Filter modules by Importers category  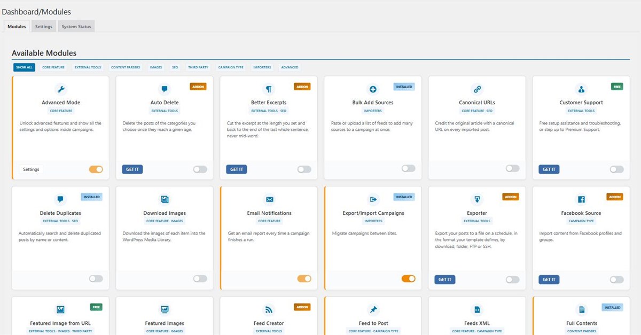pyautogui.click(x=262, y=68)
